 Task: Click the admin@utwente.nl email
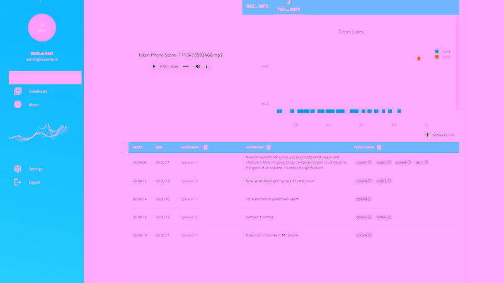click(x=42, y=59)
